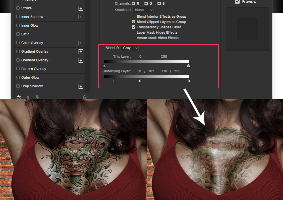This screenshot has width=283, height=200.
Task: Click the before tattoo image on left
Action: coord(73,149)
